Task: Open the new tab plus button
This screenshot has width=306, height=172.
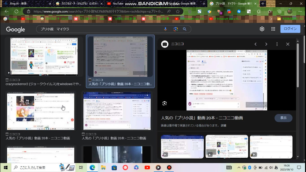Action: (x=263, y=4)
